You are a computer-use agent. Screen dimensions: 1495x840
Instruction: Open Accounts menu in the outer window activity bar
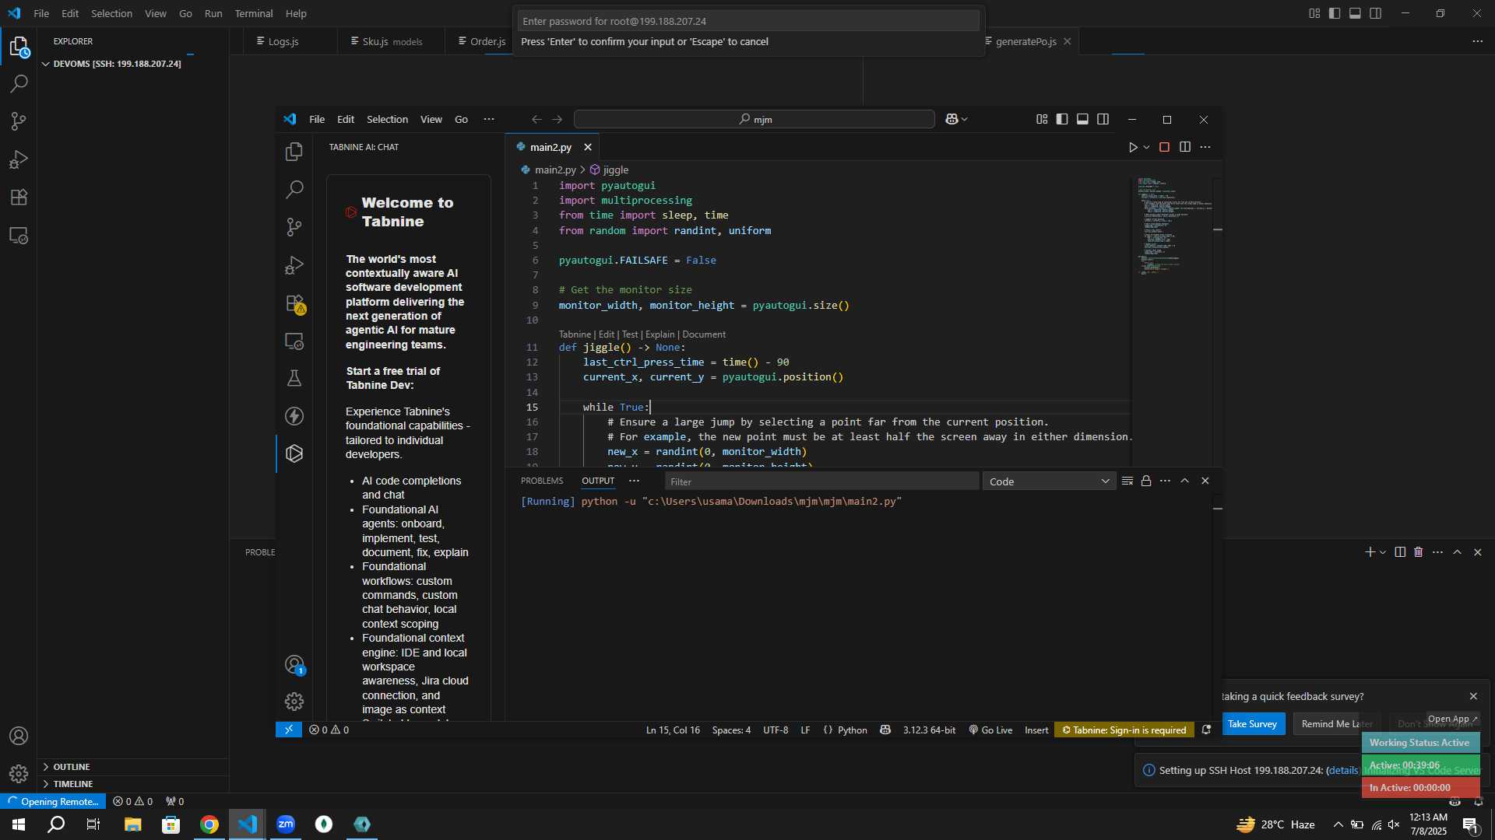pos(19,736)
